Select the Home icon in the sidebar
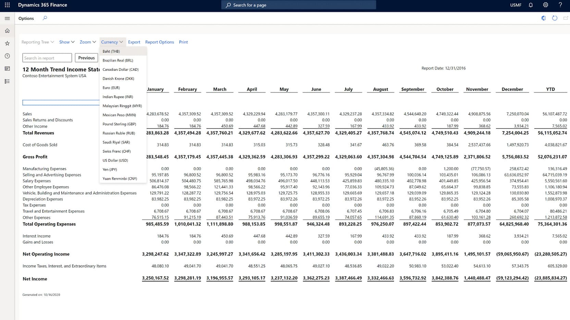The image size is (570, 320). (7, 30)
